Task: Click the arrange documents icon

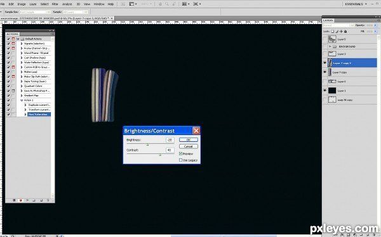Action: point(185,4)
